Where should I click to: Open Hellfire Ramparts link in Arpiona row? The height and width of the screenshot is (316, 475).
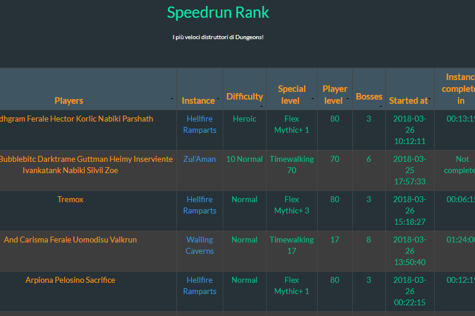click(199, 286)
